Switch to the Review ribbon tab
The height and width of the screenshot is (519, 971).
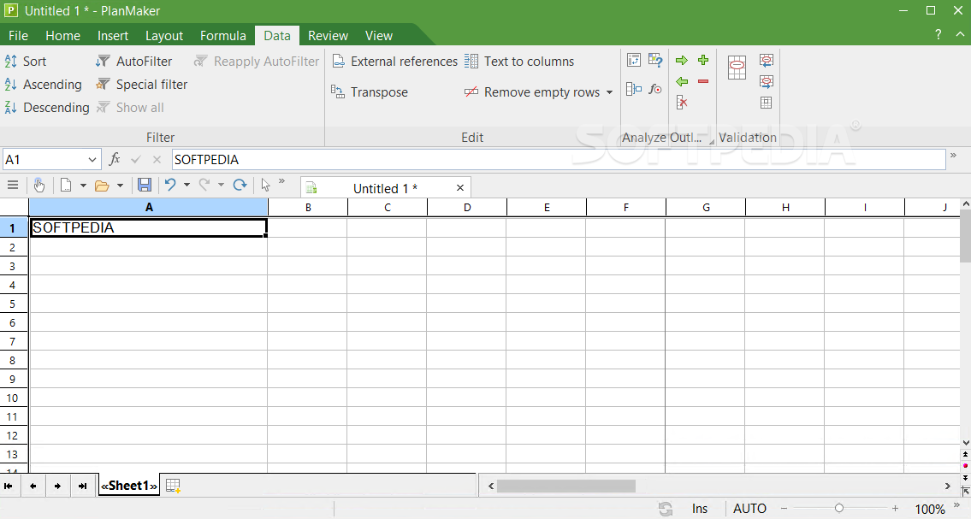pos(328,35)
